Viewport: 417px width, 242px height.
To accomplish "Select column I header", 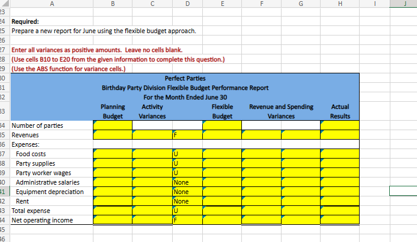I will [375, 4].
